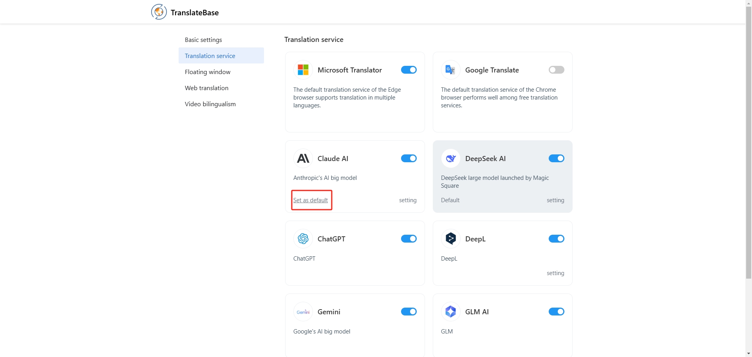The height and width of the screenshot is (357, 752).
Task: Click the DeepSeek AI card title
Action: click(x=485, y=159)
